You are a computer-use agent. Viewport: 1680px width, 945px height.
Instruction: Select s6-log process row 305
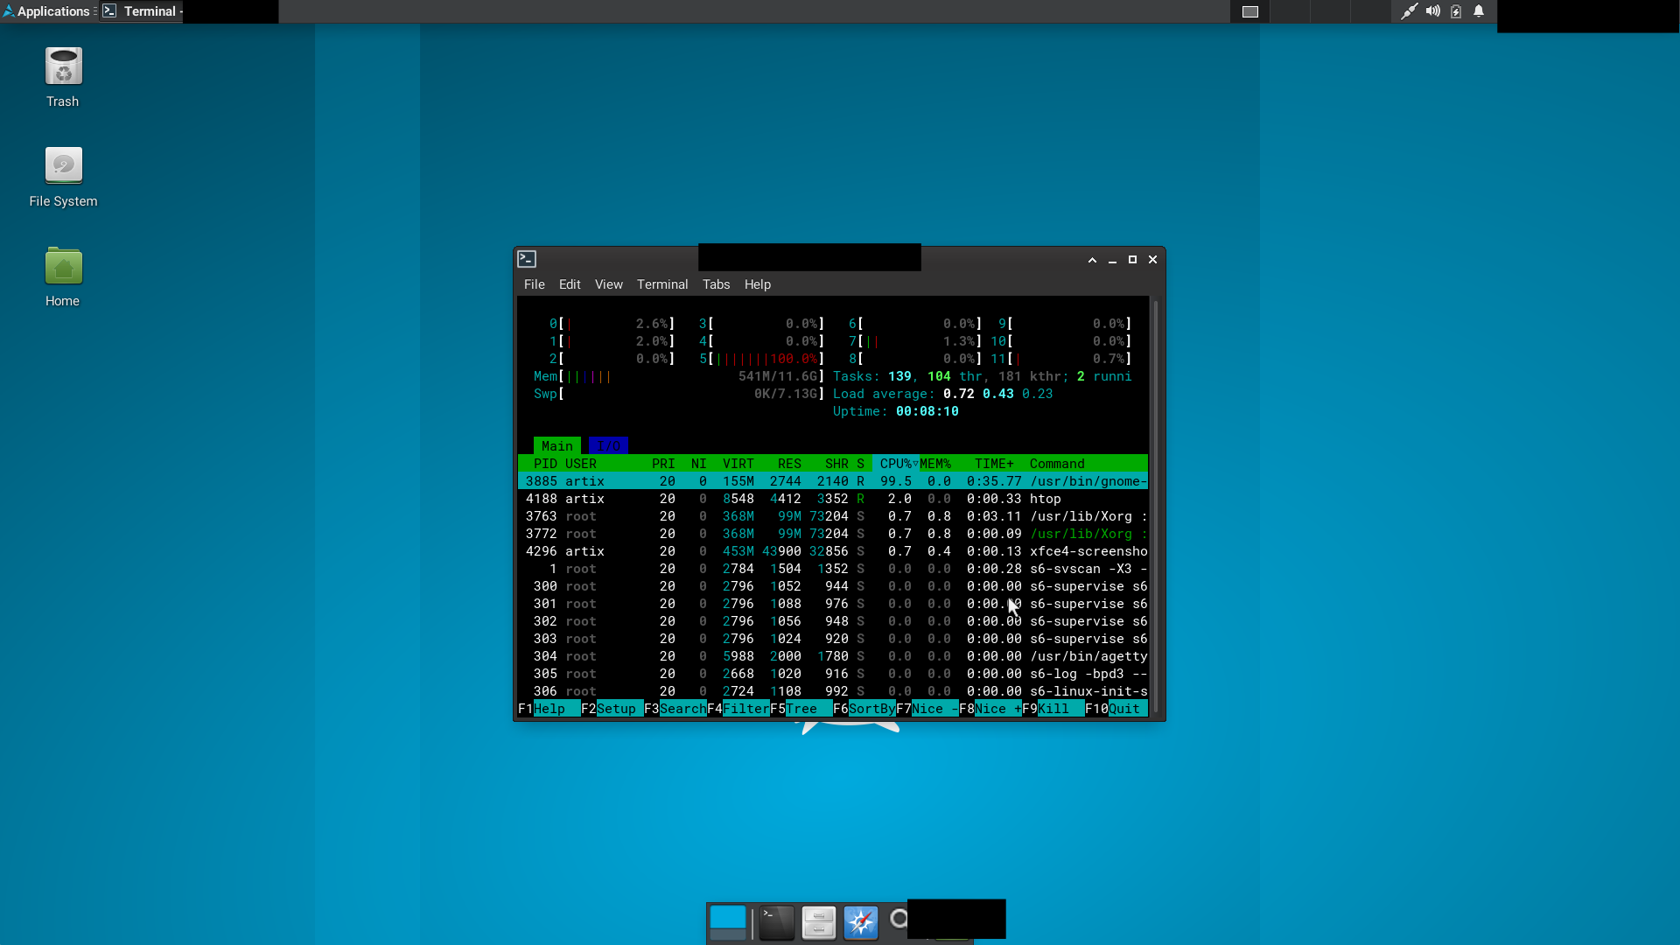click(833, 674)
